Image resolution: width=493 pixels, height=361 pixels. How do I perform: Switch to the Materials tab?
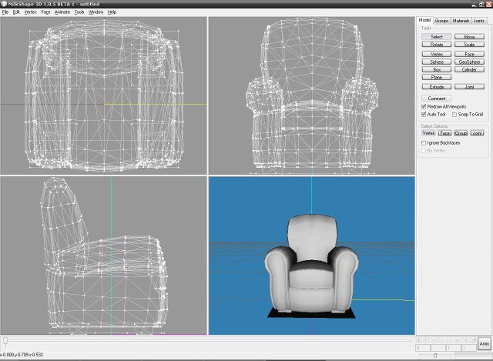coord(461,21)
